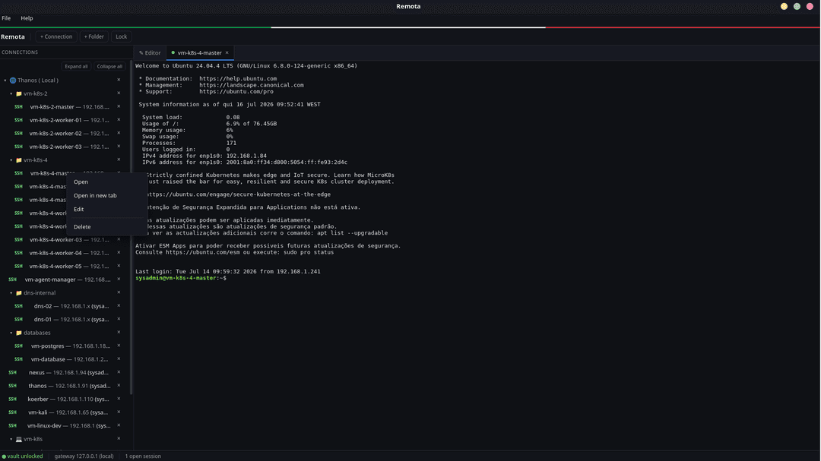Choose Delete from the context menu
The width and height of the screenshot is (821, 461).
[107, 227]
